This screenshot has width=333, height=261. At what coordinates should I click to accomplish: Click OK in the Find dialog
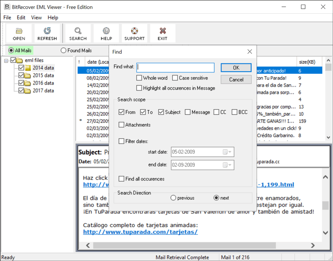pos(236,68)
